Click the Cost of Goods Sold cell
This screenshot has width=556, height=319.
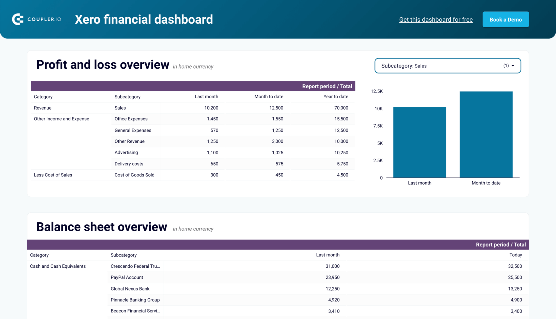(134, 175)
